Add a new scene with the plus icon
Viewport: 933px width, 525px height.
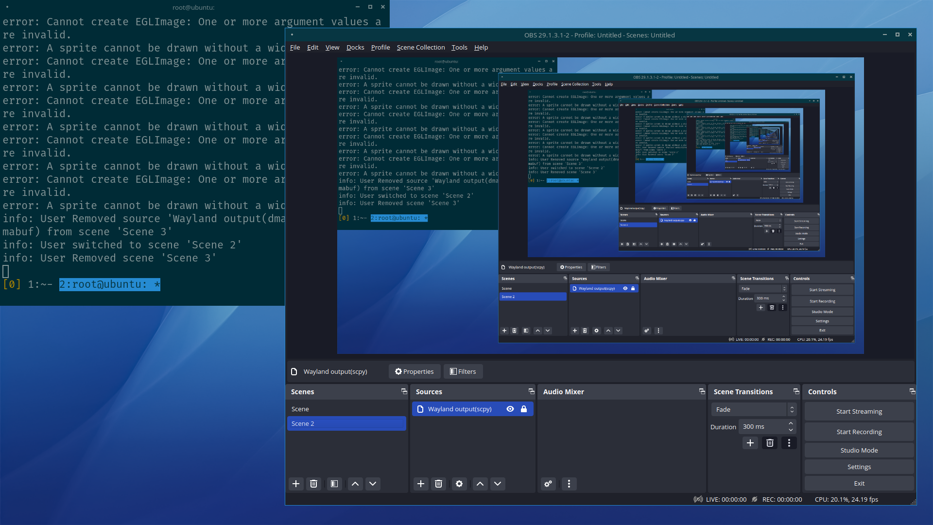point(296,484)
